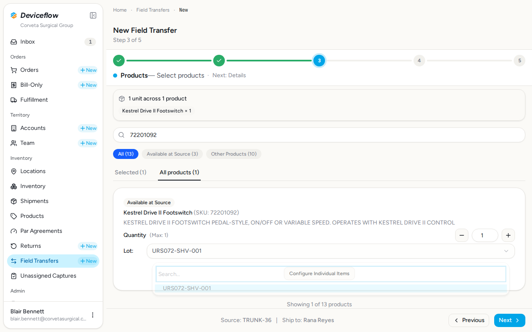Click the quantity value input
Viewport: 532px width, 332px height.
[485, 235]
